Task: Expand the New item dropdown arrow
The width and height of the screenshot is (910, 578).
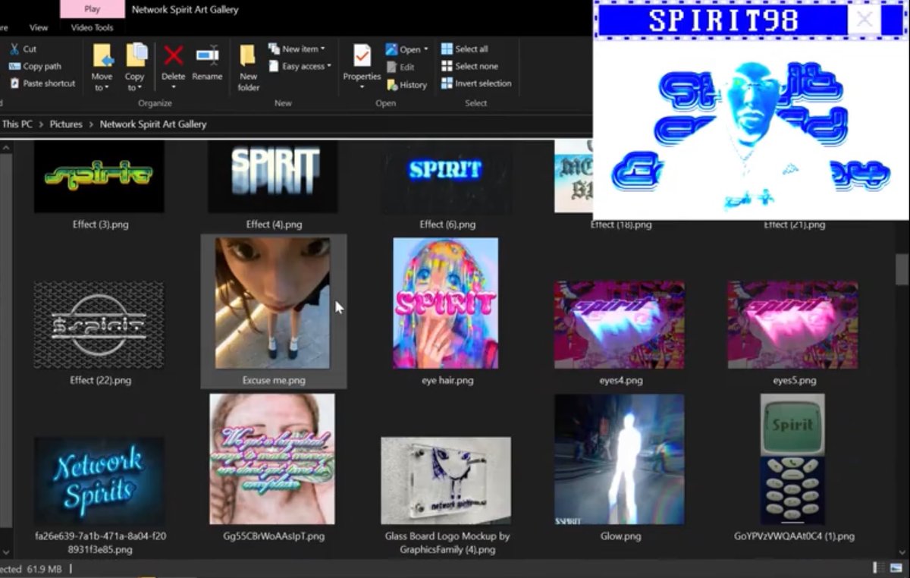Action: [x=322, y=49]
